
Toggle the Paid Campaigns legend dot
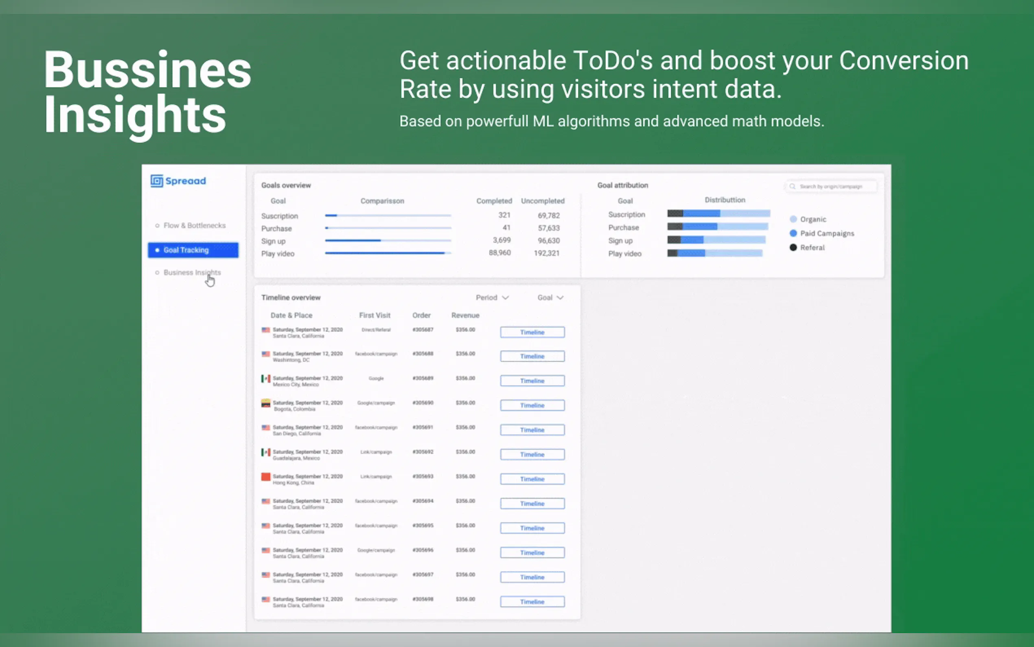793,233
